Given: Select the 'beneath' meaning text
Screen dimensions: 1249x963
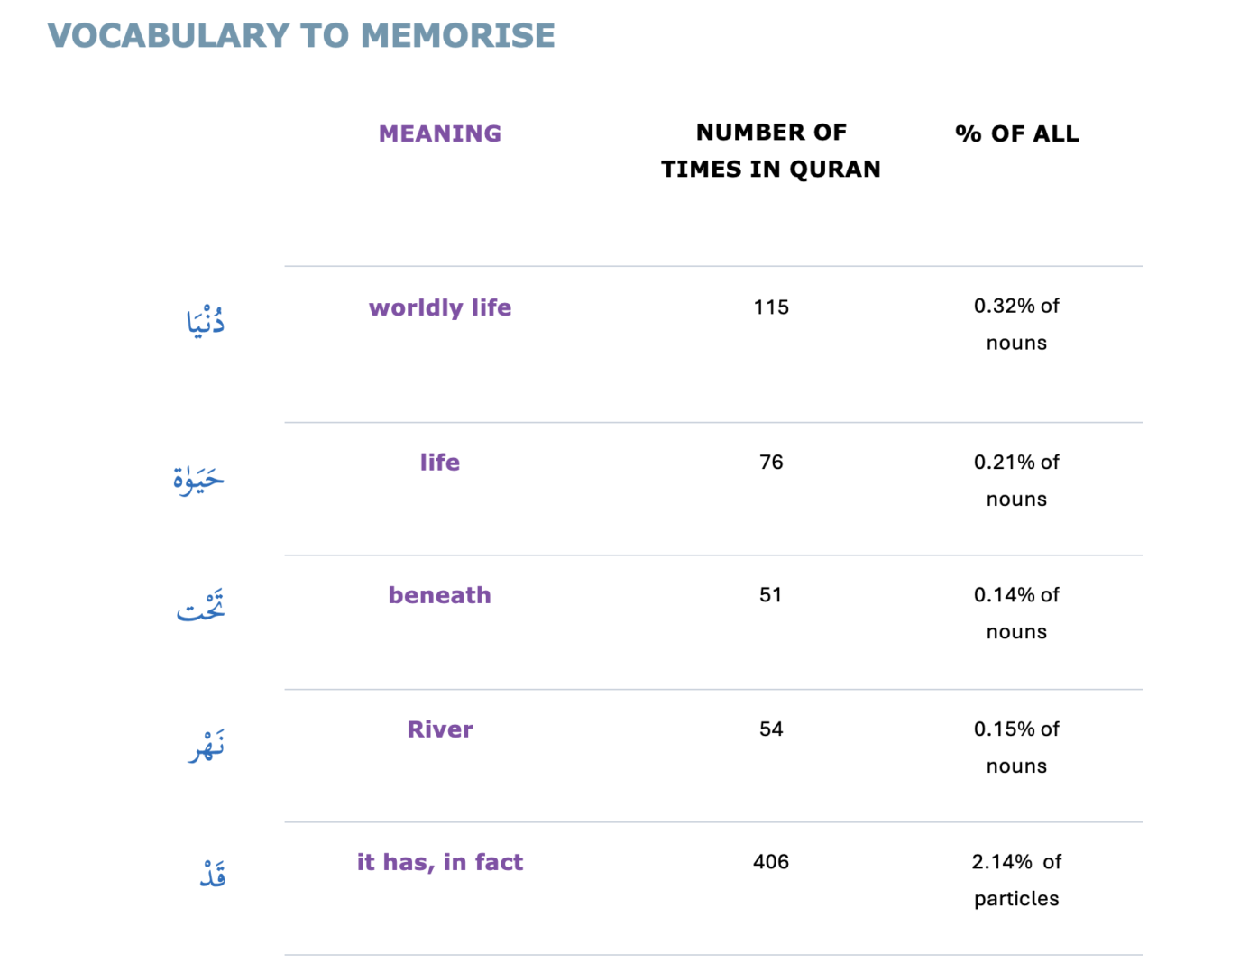Looking at the screenshot, I should click(440, 595).
